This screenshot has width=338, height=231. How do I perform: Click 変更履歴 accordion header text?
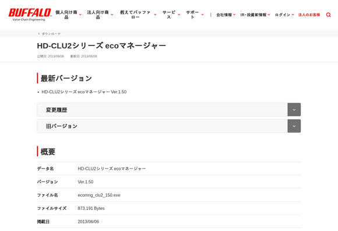pyautogui.click(x=57, y=110)
